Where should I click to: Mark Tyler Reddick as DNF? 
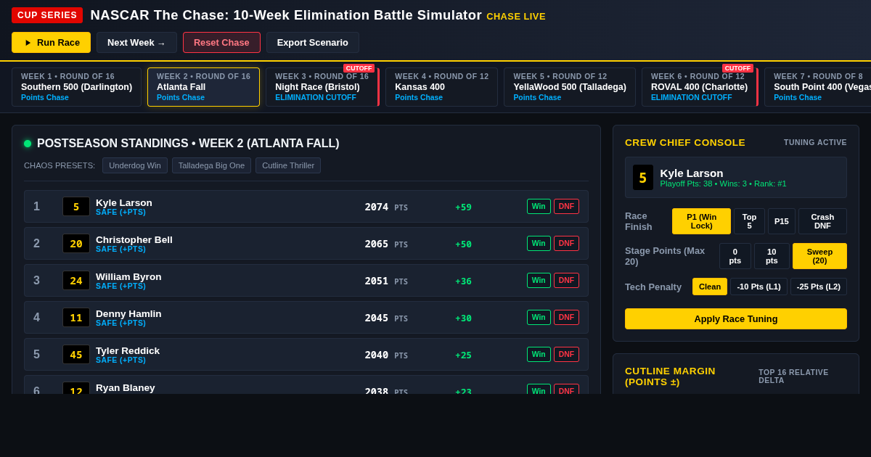click(566, 355)
